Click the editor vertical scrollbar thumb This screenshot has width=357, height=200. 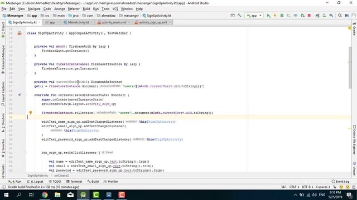point(350,68)
